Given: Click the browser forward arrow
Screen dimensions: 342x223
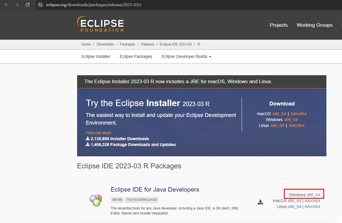Looking at the screenshot, I should (x=17, y=5).
